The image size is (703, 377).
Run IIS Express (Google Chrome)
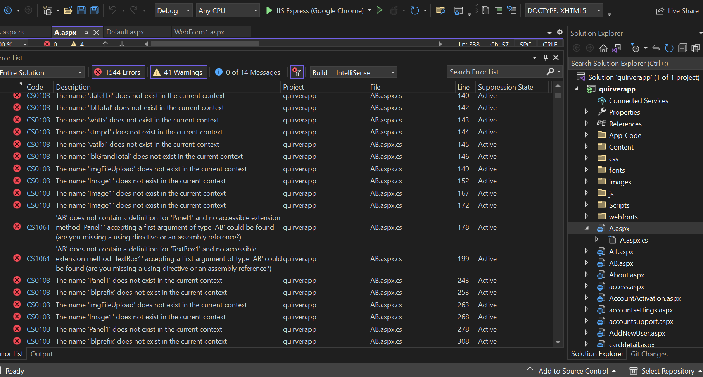[x=315, y=10]
